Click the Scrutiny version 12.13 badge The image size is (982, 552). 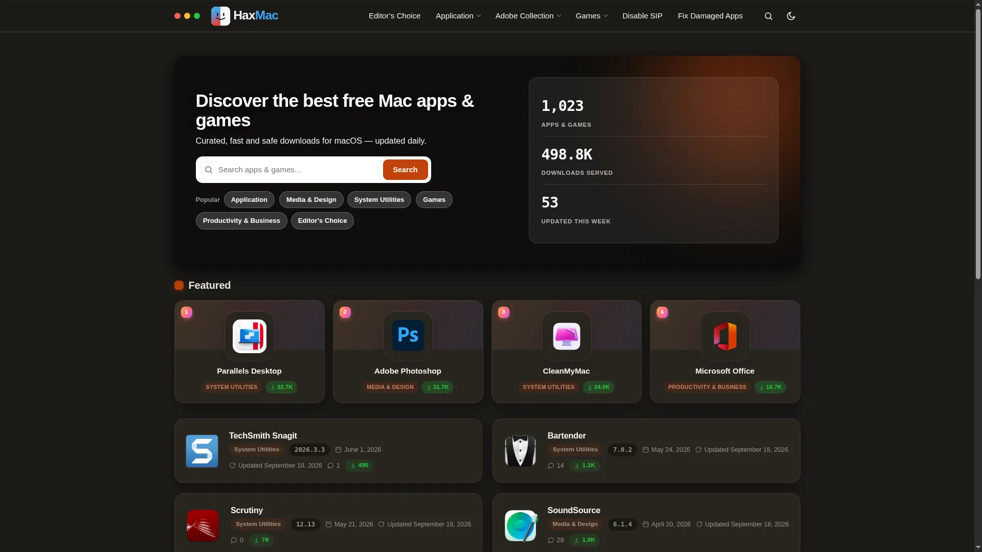pyautogui.click(x=305, y=524)
